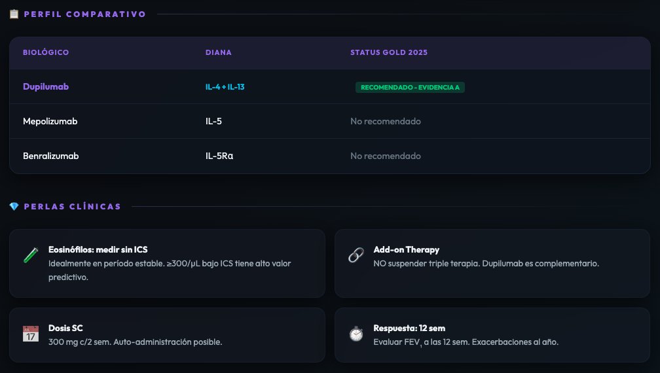Click the text about ≥300/µL bajo ICS

pyautogui.click(x=170, y=270)
